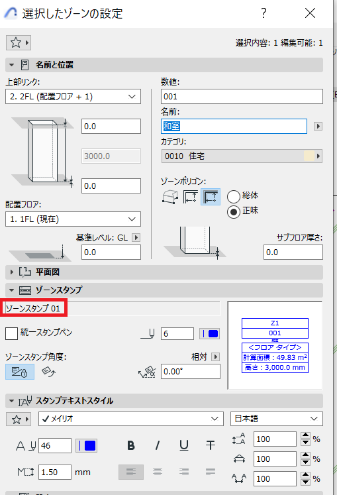Collapse the 名前と位置 panel
Screen dimensions: 337x495
tap(12, 65)
